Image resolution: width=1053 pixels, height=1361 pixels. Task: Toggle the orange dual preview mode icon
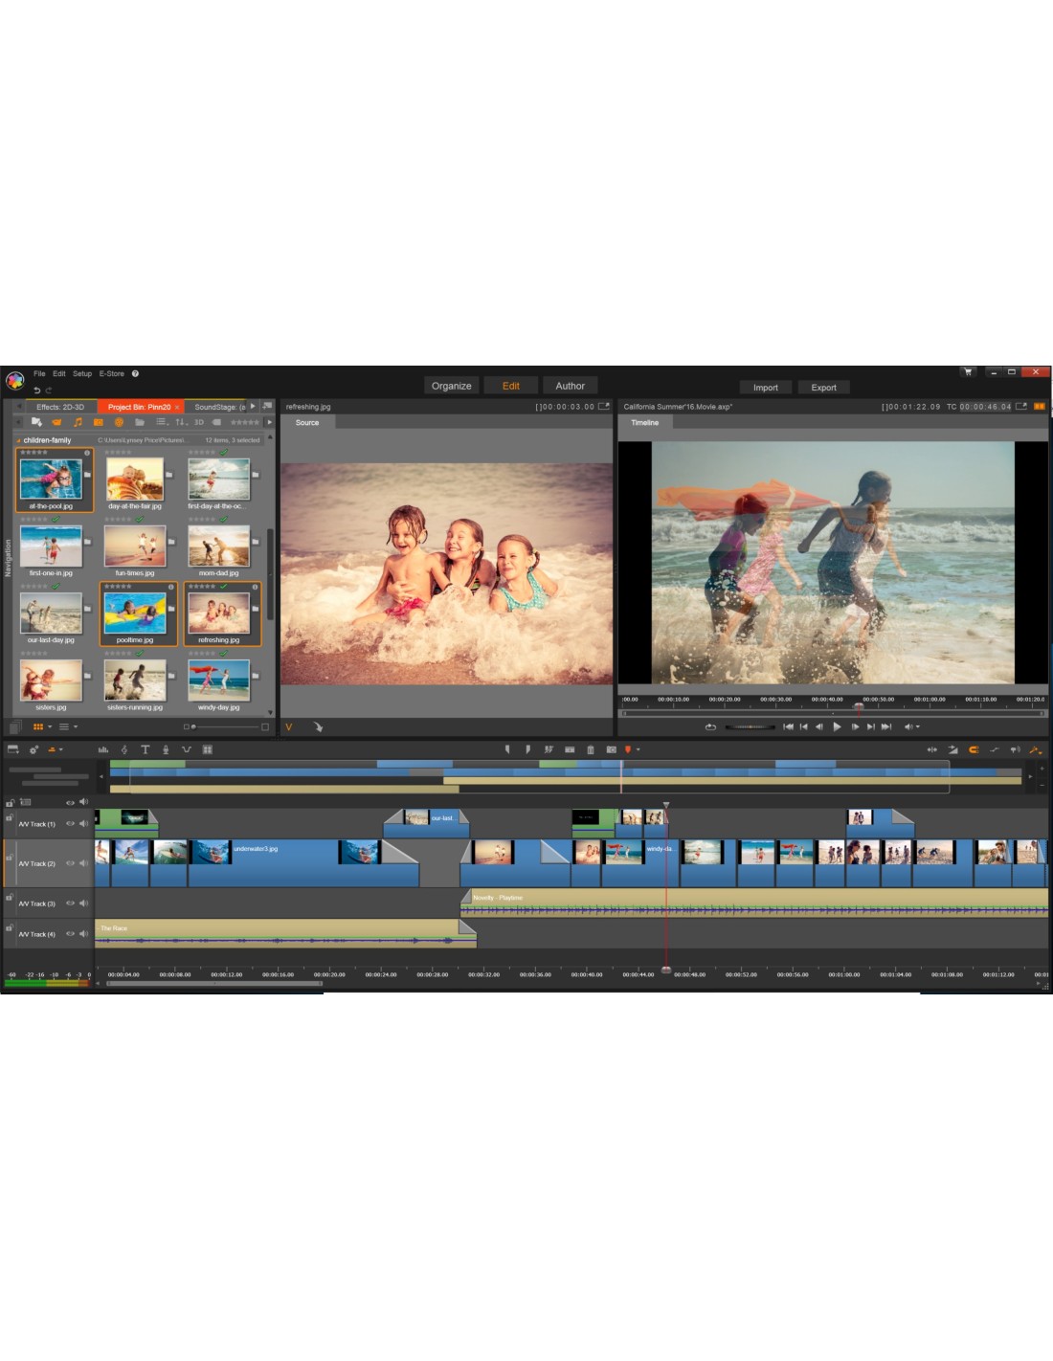pos(1039,406)
